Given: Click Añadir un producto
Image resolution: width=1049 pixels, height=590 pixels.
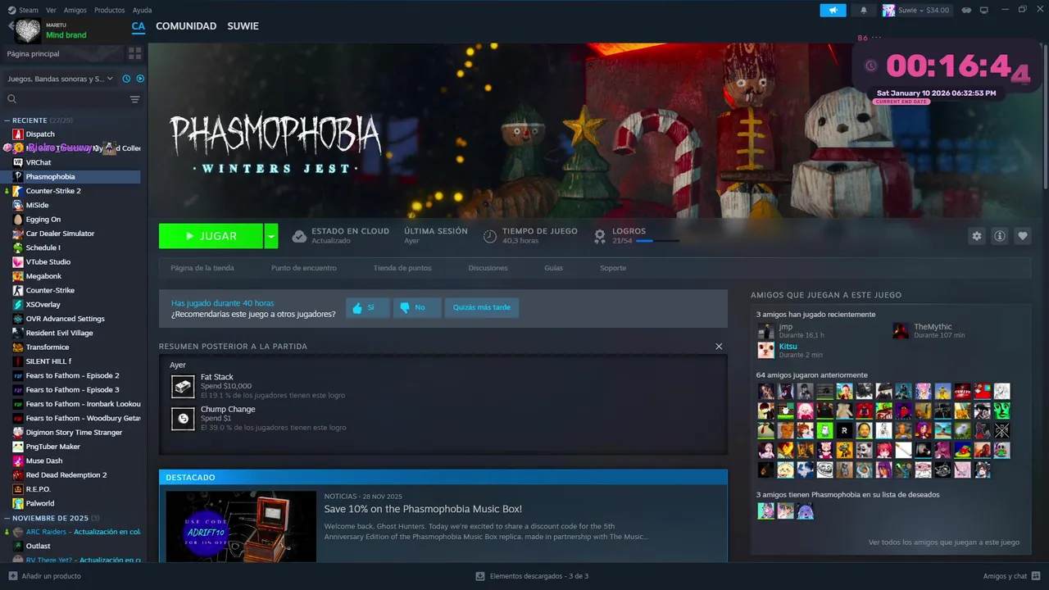Looking at the screenshot, I should click(45, 576).
